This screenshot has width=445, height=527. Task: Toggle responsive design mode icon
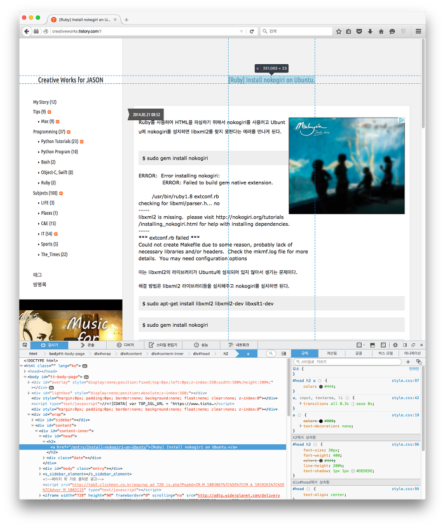point(383,345)
